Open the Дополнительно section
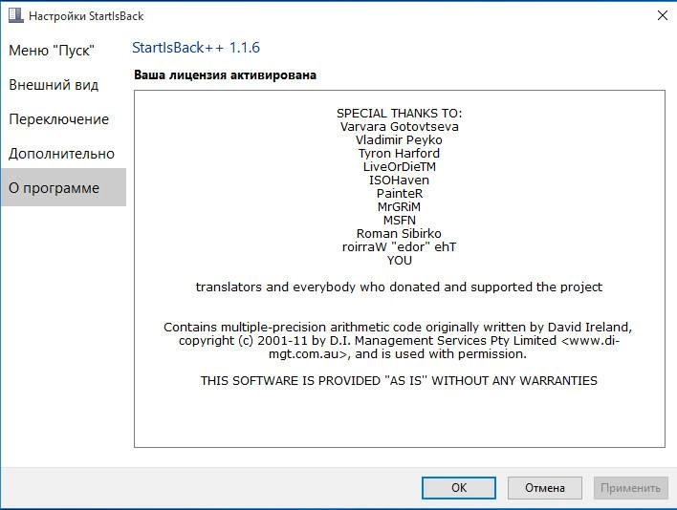 61,154
